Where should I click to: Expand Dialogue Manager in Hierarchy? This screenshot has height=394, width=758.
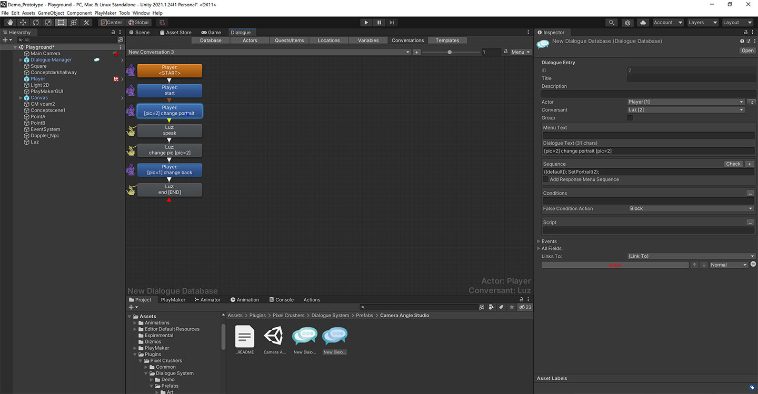(21, 60)
